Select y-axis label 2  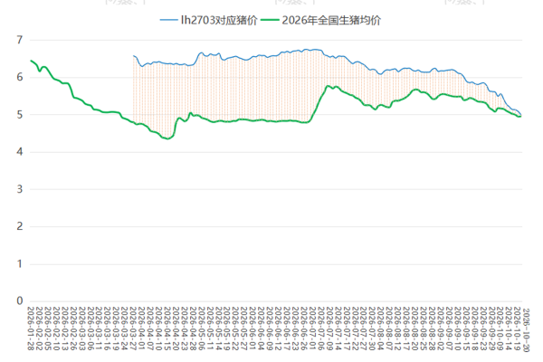pos(20,226)
